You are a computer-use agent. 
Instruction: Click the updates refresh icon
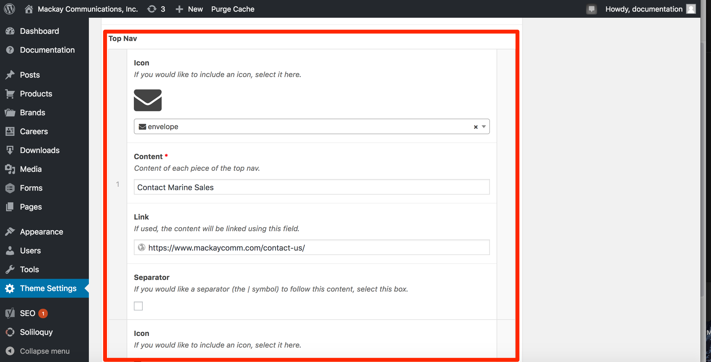click(x=152, y=9)
